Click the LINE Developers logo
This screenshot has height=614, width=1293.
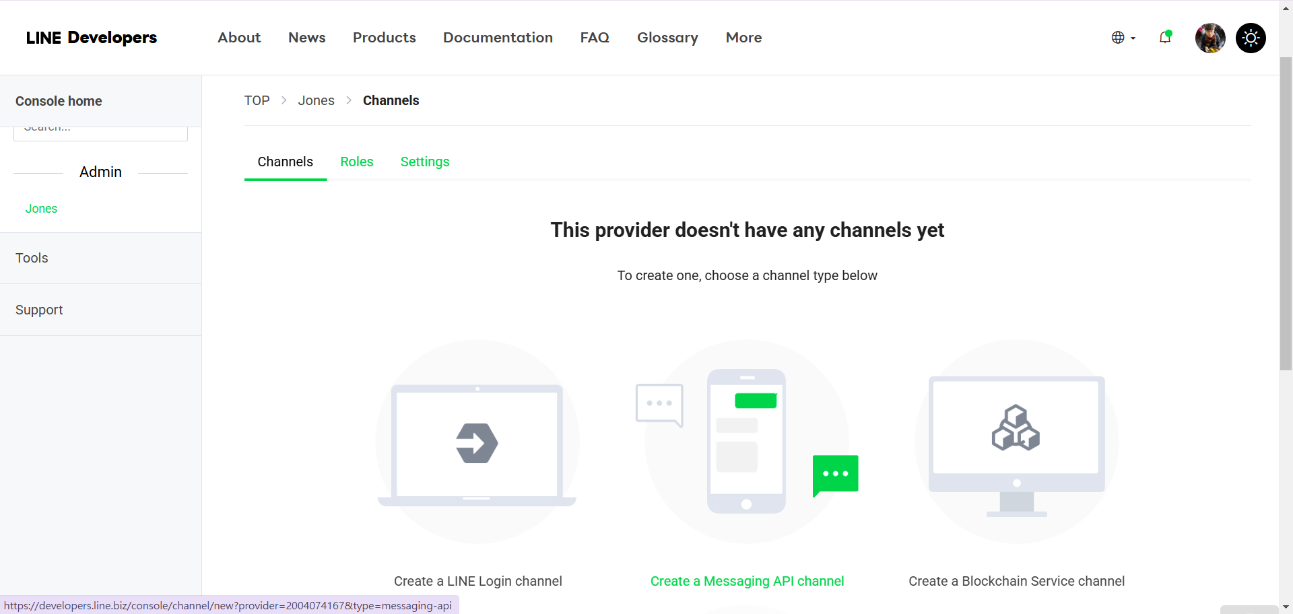pos(92,38)
